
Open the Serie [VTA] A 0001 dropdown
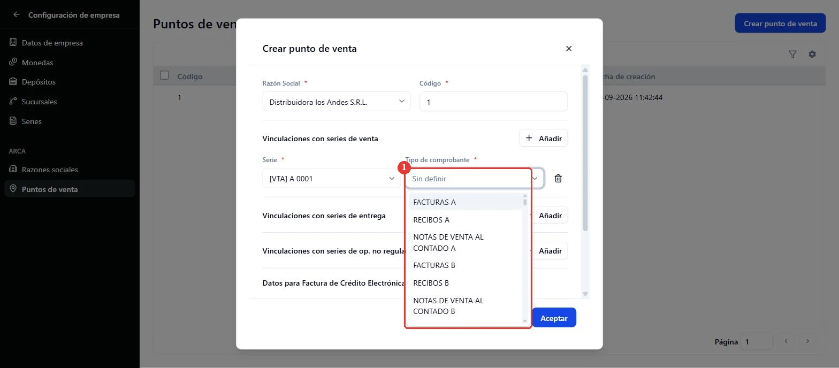(331, 179)
